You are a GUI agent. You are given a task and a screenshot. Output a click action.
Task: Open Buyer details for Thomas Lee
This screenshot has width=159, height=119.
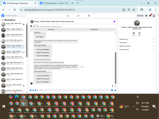tap(40, 37)
